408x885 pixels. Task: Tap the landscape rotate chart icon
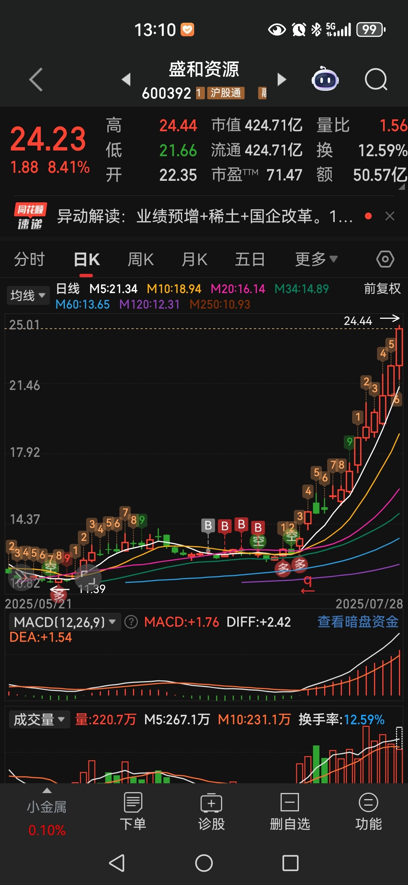(x=88, y=578)
